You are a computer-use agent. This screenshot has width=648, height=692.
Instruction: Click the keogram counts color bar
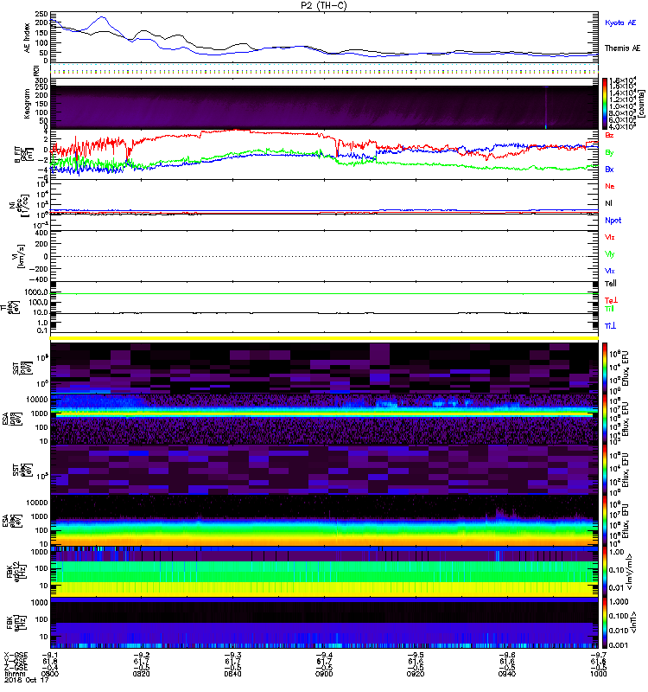point(605,104)
